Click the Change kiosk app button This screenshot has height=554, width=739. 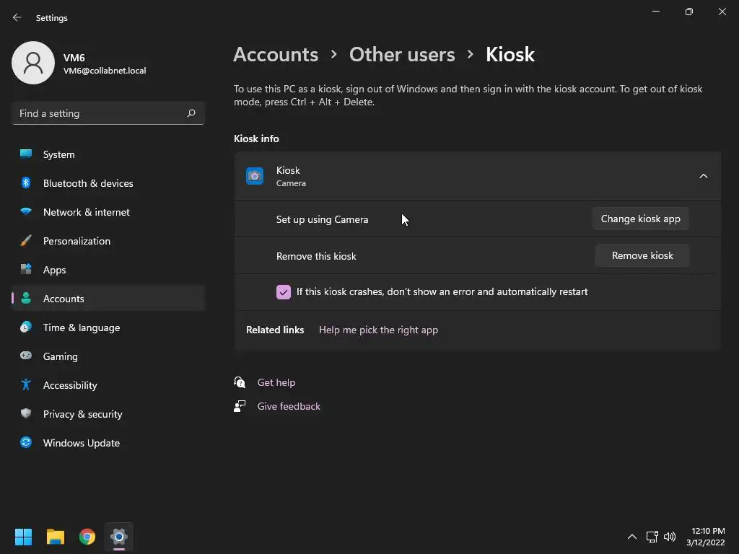click(641, 219)
